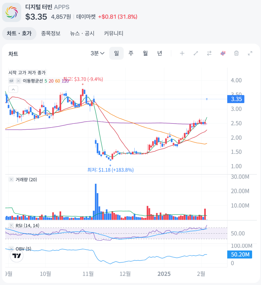Click the 데이마켓 market label
The height and width of the screenshot is (285, 261).
pos(86,17)
